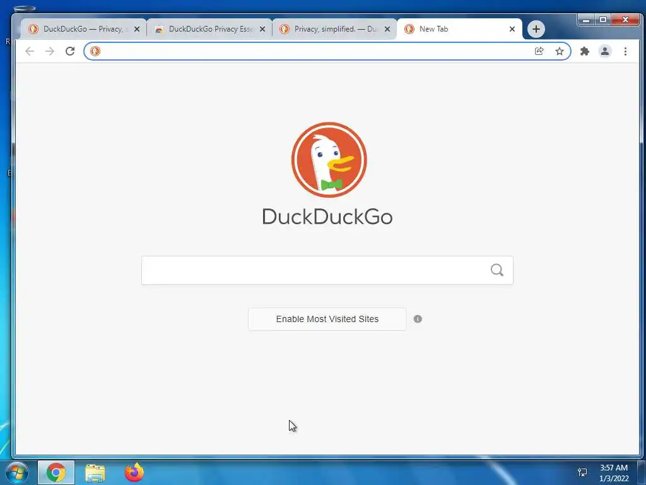Switch to the 'DuckDuckGo Privacy Essentials' tab

coord(209,29)
